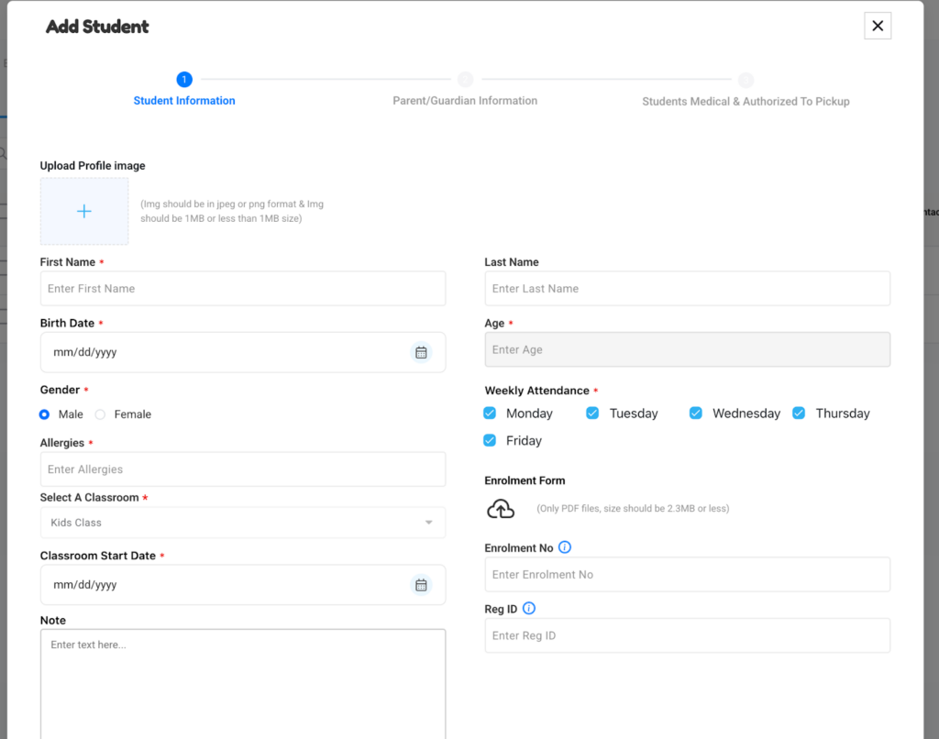Focus the Enrolment No input field

point(687,575)
